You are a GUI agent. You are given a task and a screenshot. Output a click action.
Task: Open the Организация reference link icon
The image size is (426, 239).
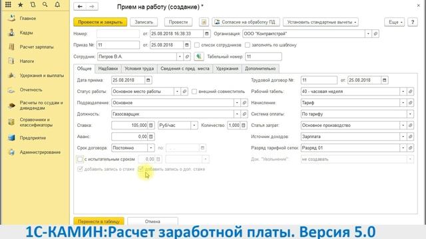click(375, 34)
